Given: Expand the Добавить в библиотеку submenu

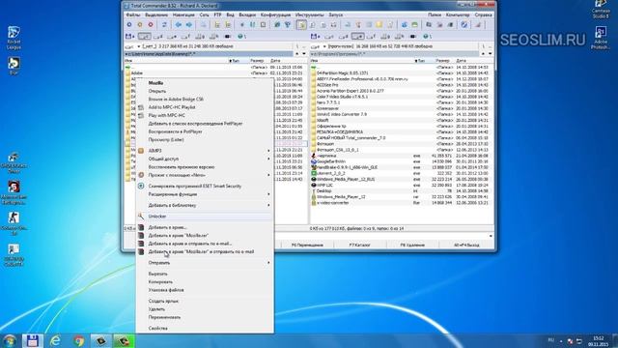Looking at the screenshot, I should (204, 205).
